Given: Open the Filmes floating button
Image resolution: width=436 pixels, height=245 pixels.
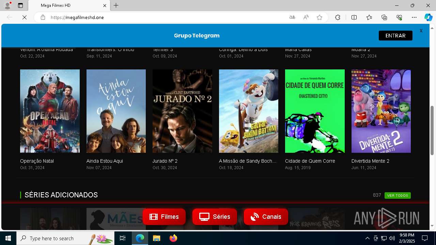Looking at the screenshot, I should click(164, 217).
